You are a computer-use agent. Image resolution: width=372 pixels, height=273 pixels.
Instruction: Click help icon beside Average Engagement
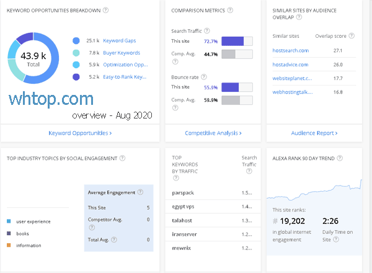click(x=140, y=192)
